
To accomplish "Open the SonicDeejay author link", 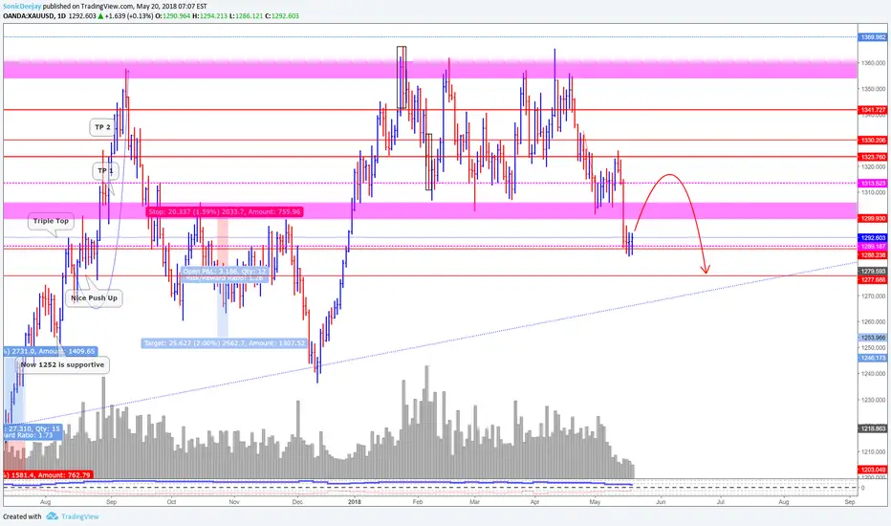I will pyautogui.click(x=22, y=7).
